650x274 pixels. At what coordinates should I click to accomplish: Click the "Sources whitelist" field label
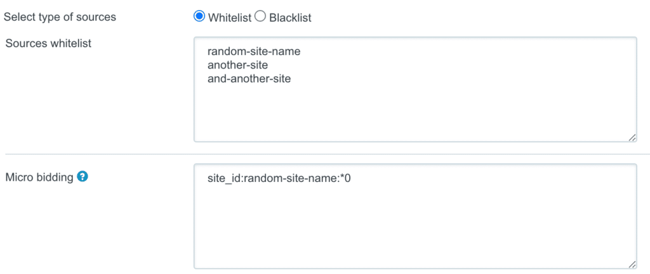48,44
